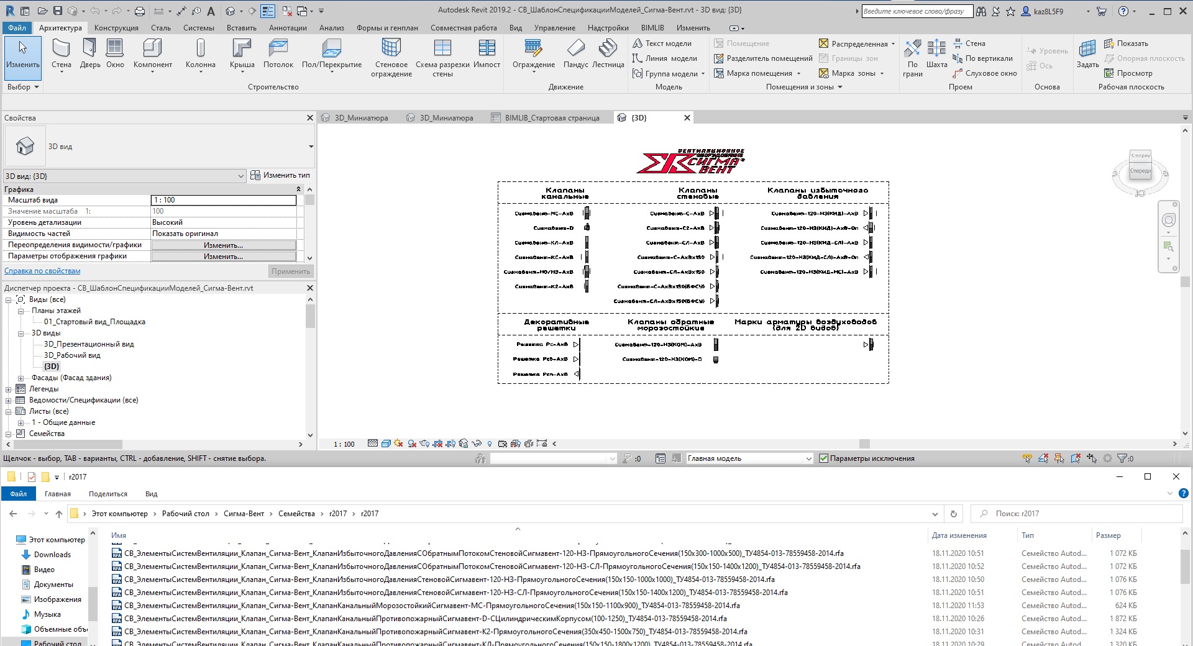Select the Window (Окно) tool
This screenshot has height=646, width=1193.
coord(115,54)
